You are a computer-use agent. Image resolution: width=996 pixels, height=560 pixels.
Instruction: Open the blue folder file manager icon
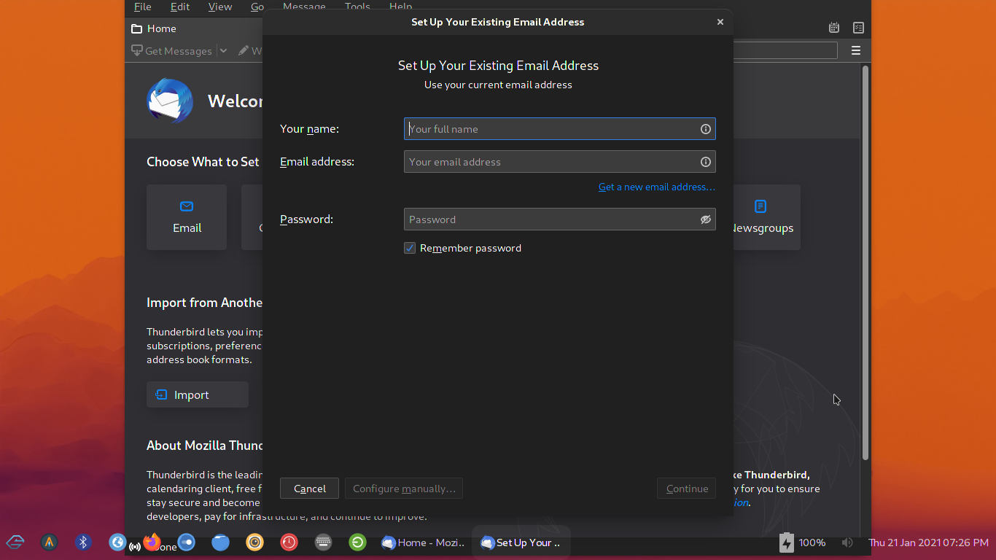coord(220,542)
